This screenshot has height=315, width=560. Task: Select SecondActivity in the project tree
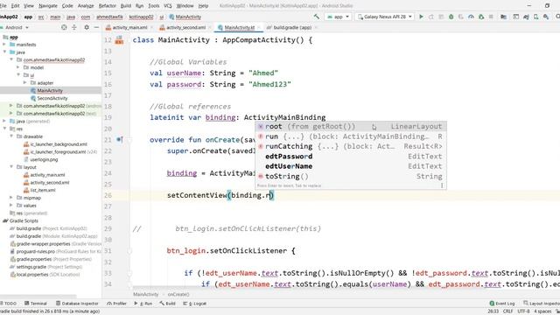click(52, 98)
